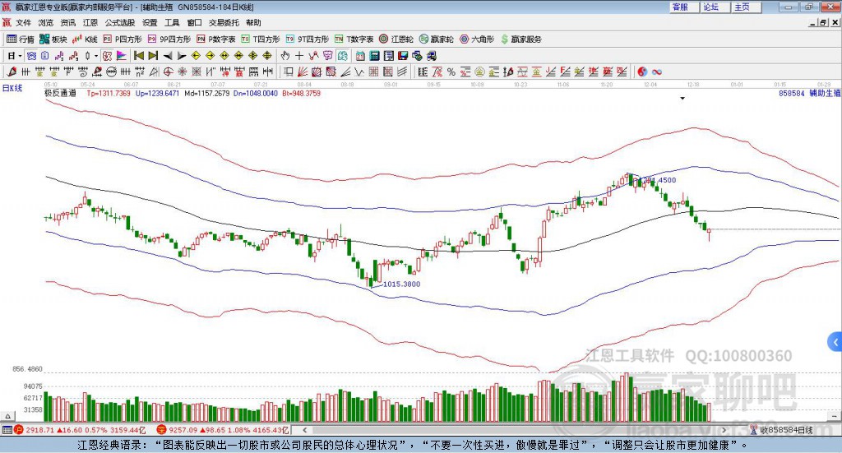This screenshot has width=842, height=453.
Task: Open the 浏览 menu
Action: pos(46,22)
